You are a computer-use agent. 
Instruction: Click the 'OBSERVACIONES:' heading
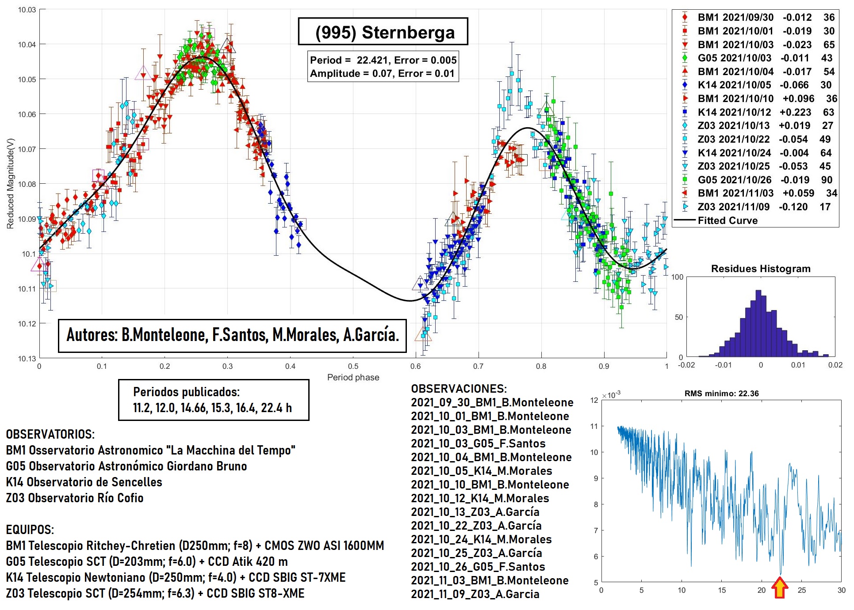(459, 389)
